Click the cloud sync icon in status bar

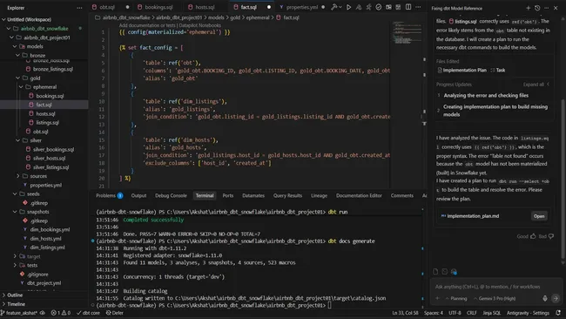pyautogui.click(x=43, y=313)
